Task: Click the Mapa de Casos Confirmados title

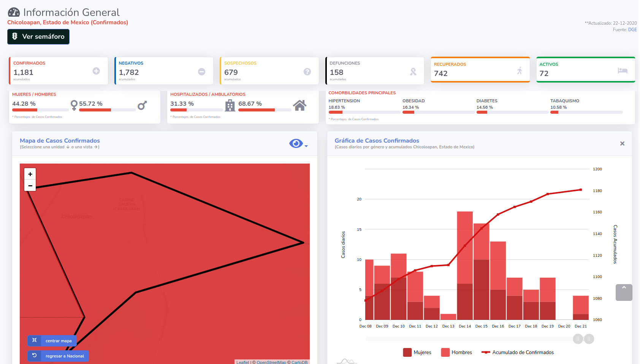Action: [x=60, y=141]
